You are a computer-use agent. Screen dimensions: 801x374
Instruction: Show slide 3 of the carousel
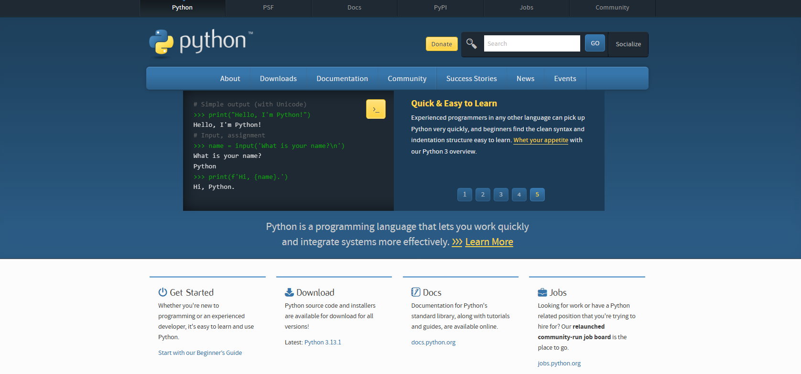[501, 195]
